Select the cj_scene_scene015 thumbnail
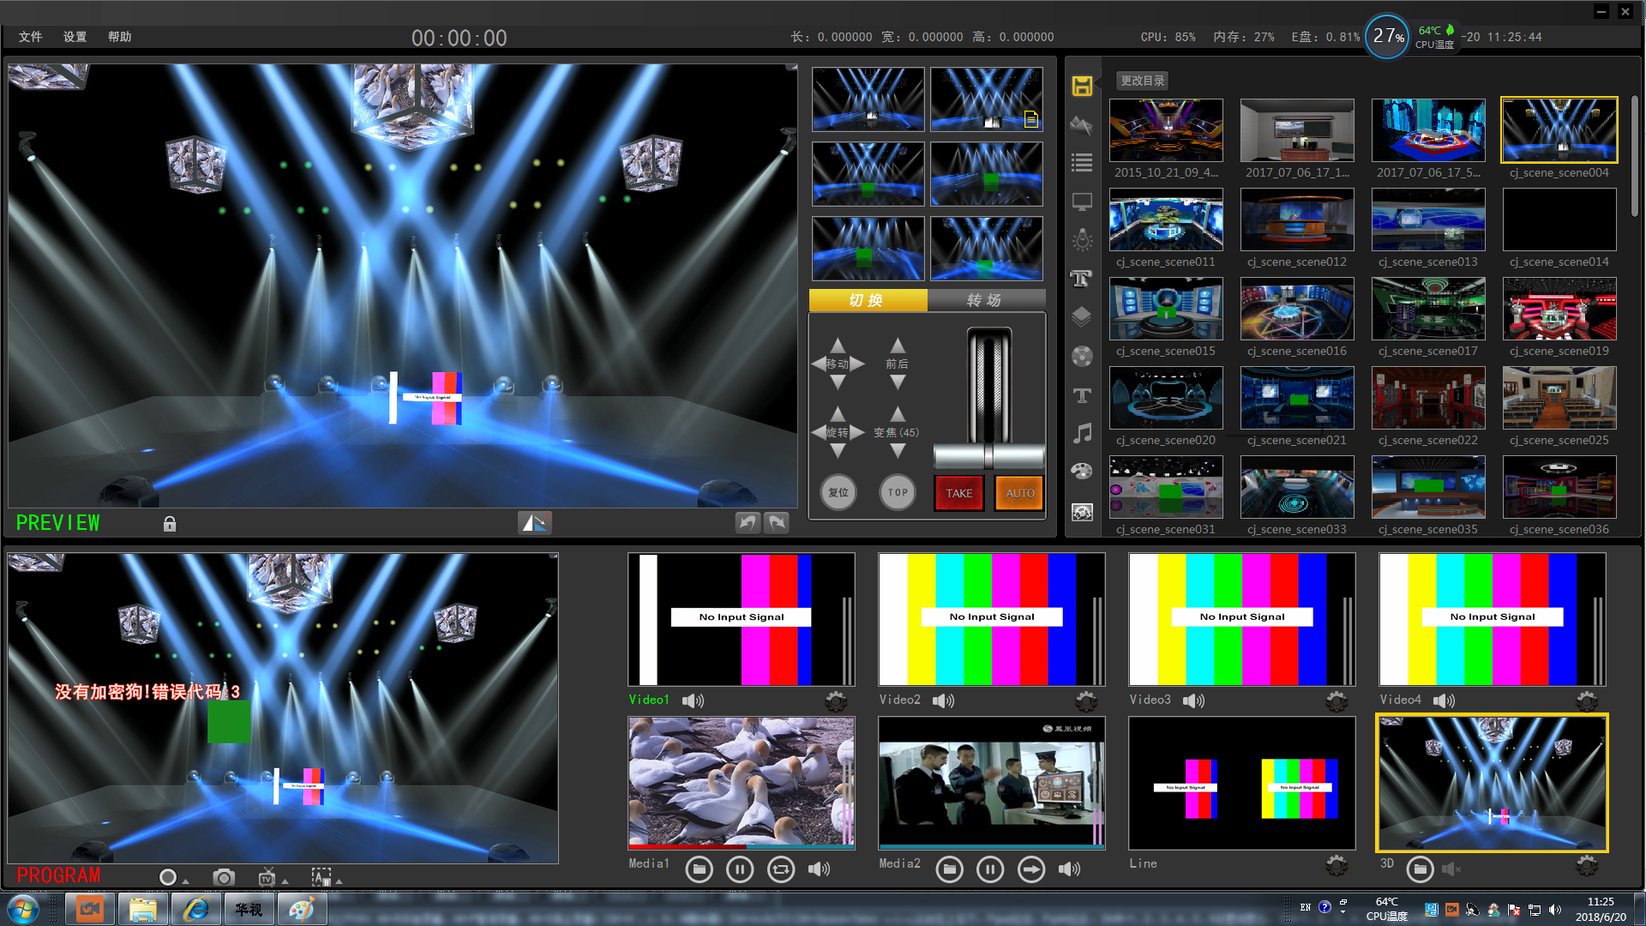This screenshot has height=926, width=1646. point(1165,310)
